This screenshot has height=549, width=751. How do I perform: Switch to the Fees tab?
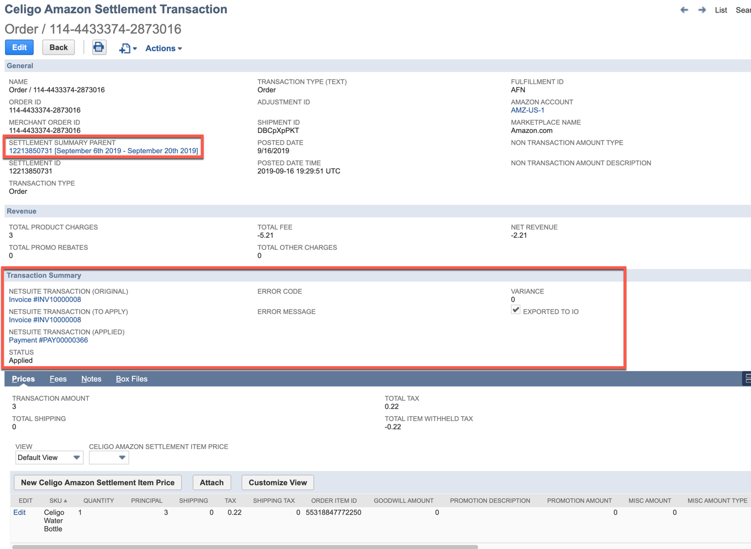click(58, 379)
